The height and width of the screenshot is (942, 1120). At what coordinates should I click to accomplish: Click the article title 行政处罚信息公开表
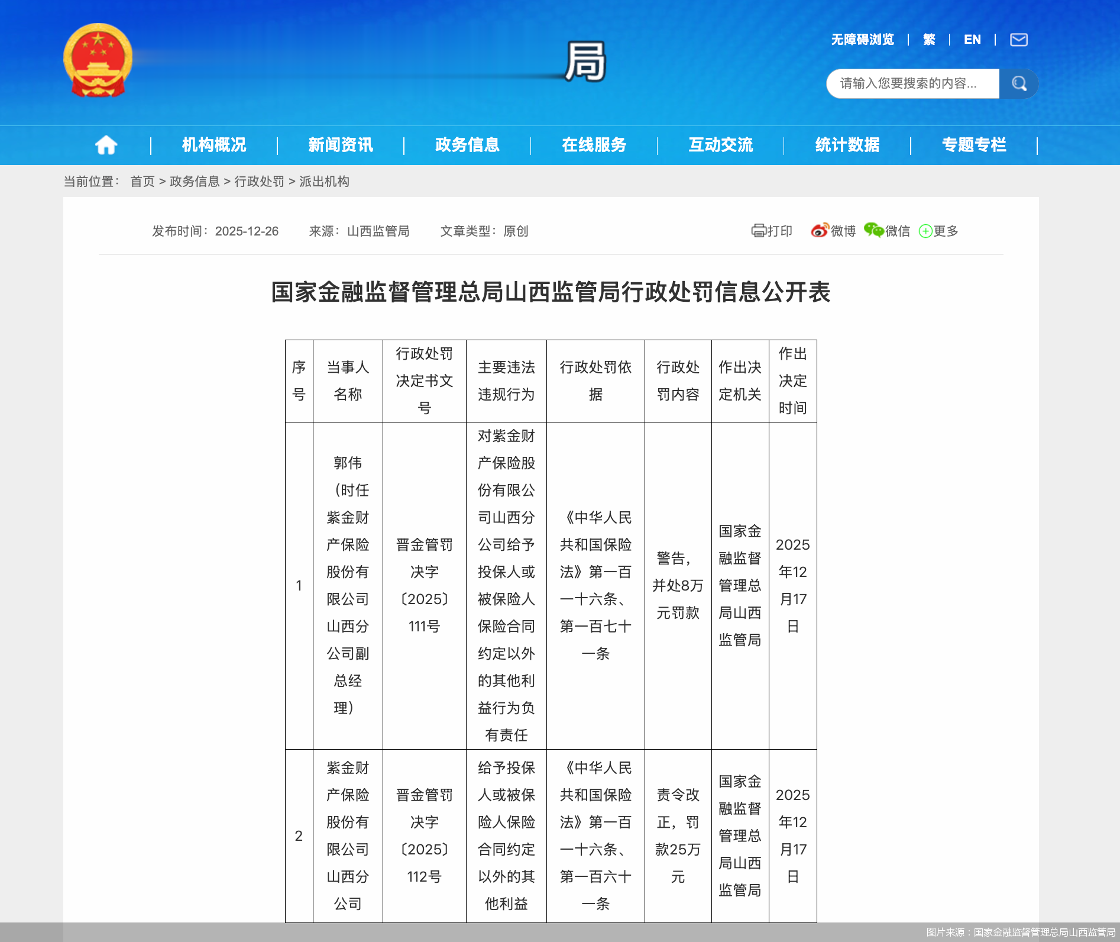tap(551, 292)
